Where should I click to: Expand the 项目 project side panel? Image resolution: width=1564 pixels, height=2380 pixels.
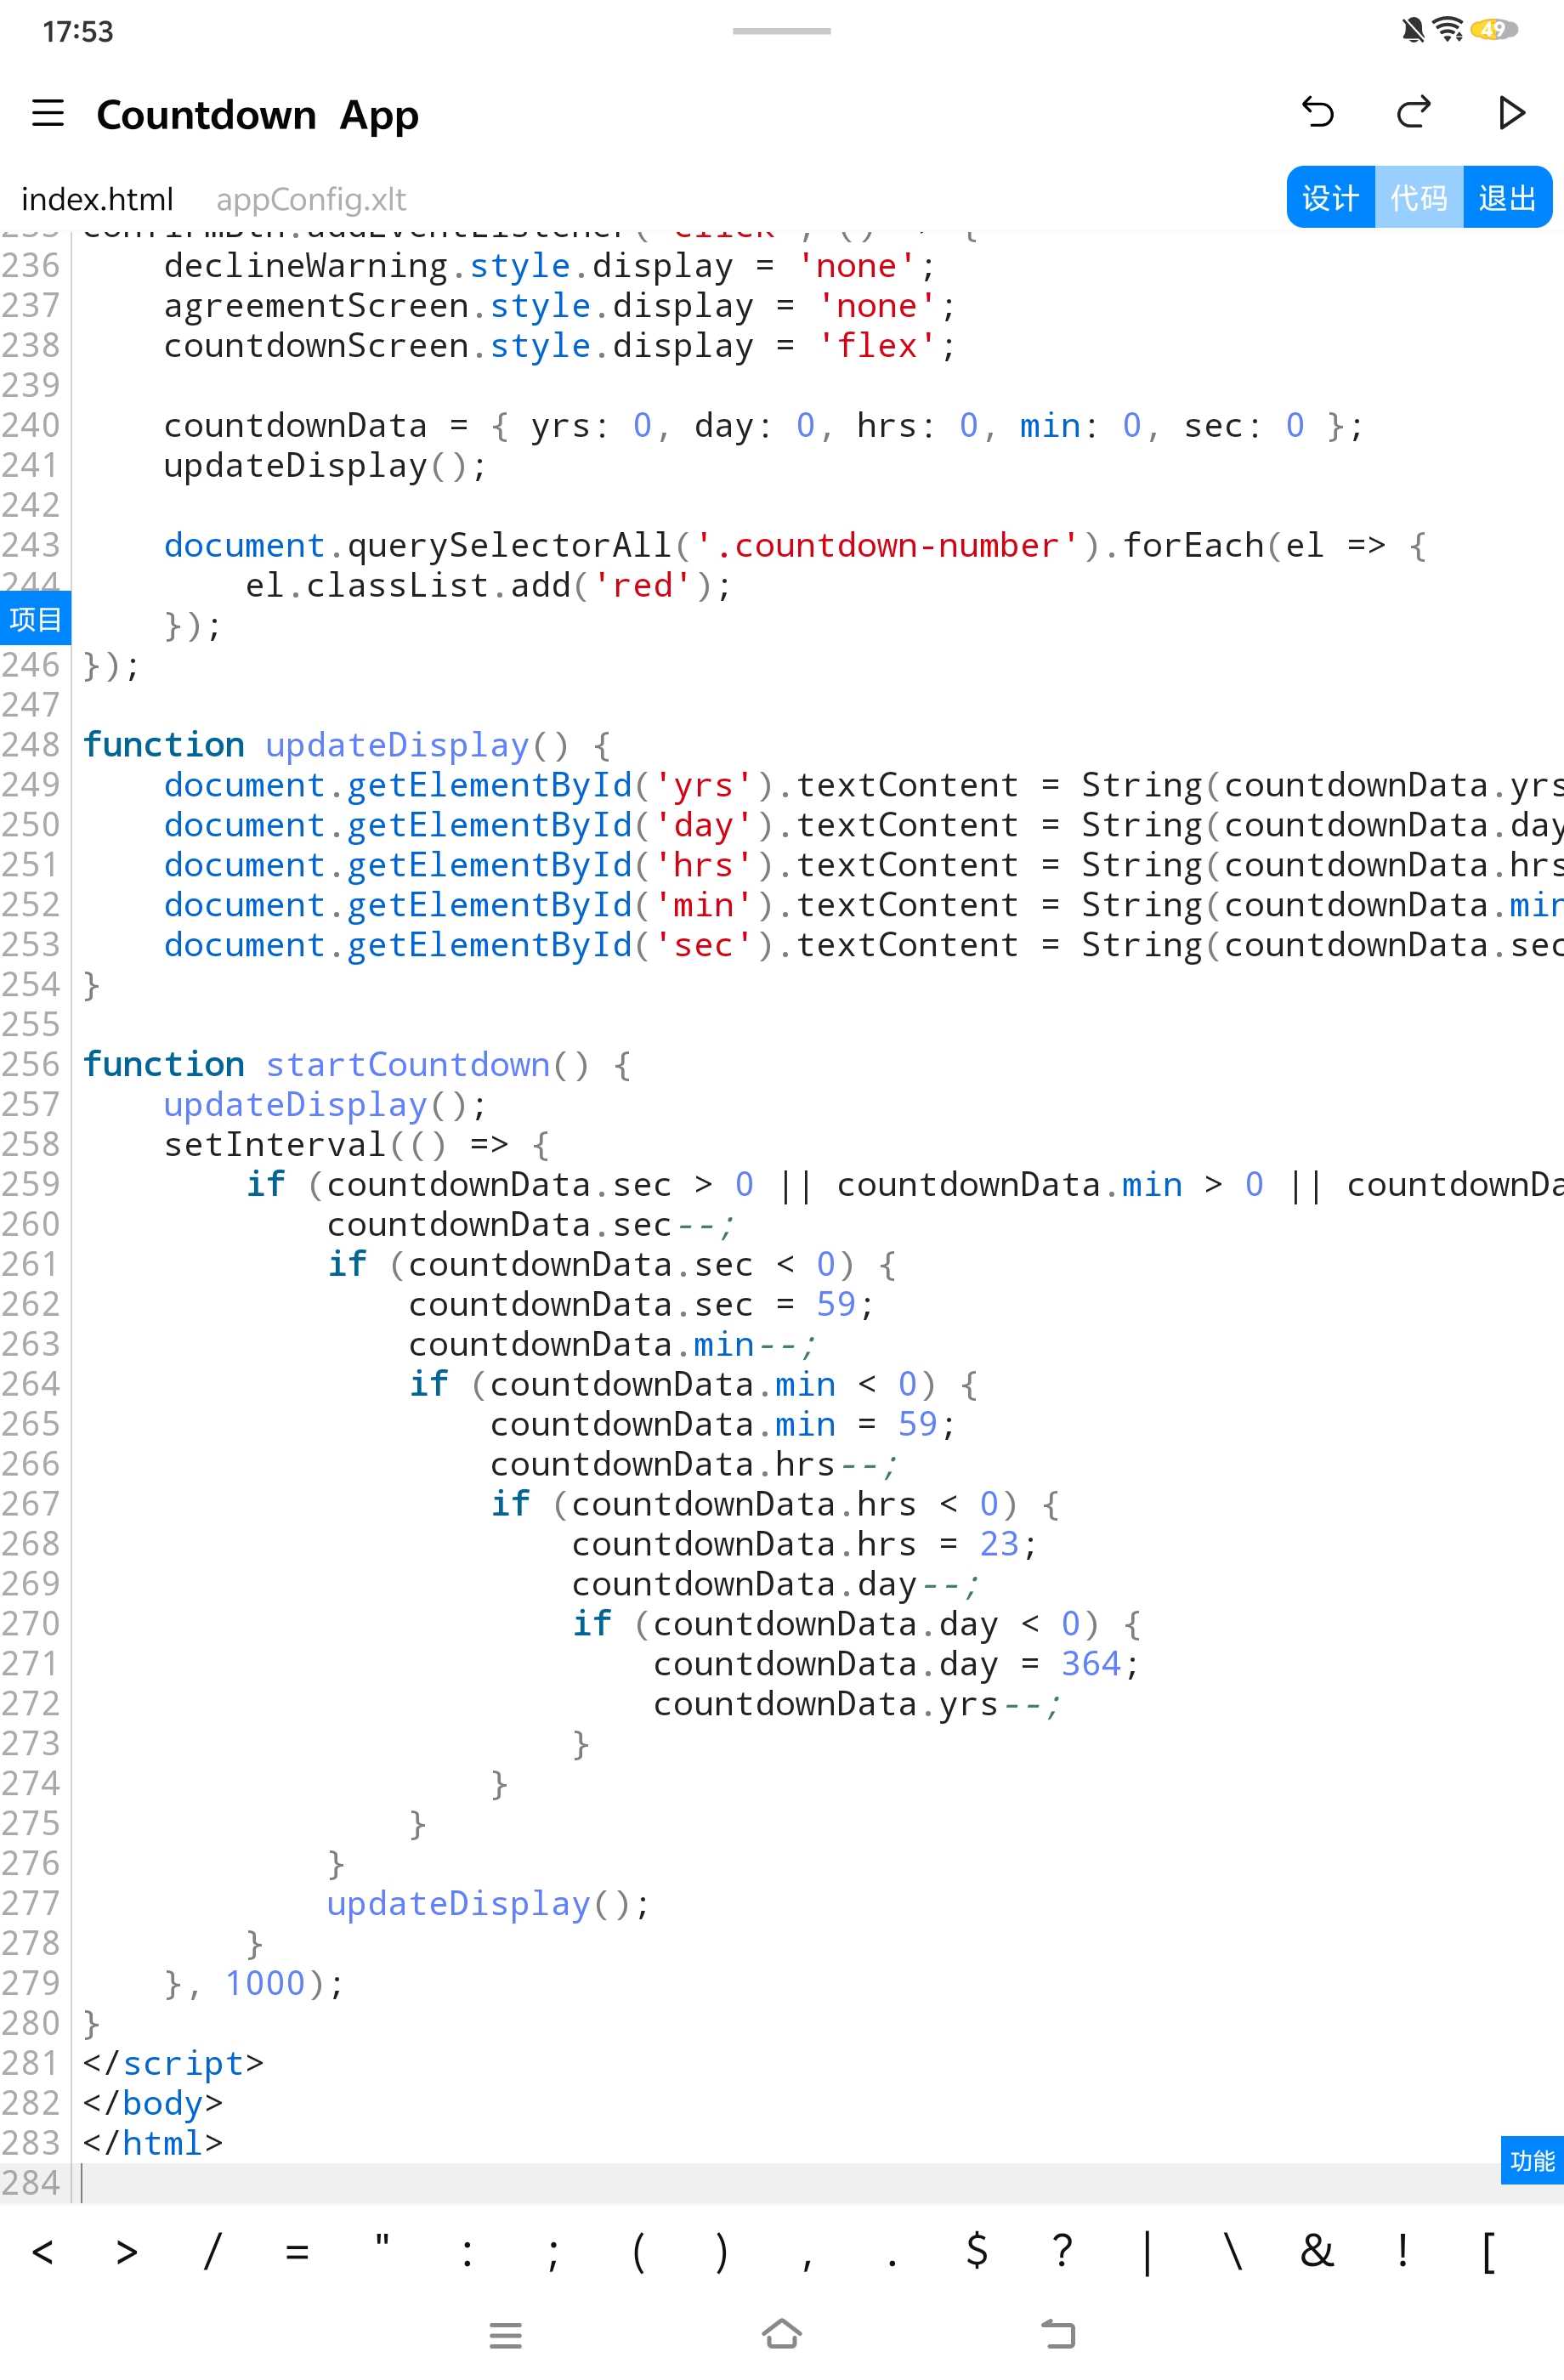36,619
